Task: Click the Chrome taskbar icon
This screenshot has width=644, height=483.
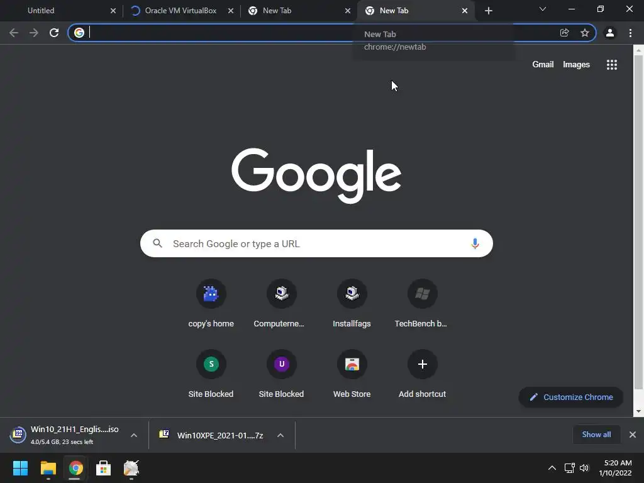Action: (x=75, y=468)
